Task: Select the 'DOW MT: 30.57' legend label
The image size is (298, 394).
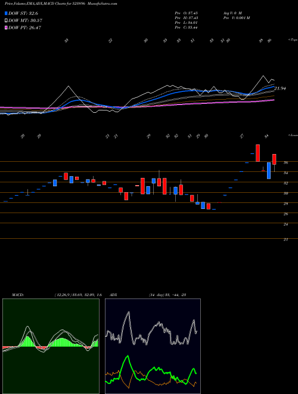Action: 25,21
